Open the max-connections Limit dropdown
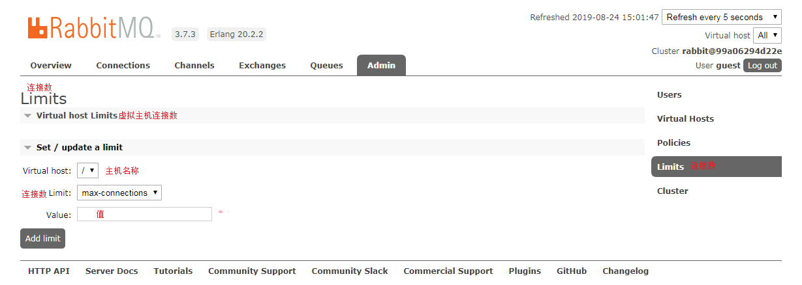The height and width of the screenshot is (285, 802). pyautogui.click(x=119, y=193)
